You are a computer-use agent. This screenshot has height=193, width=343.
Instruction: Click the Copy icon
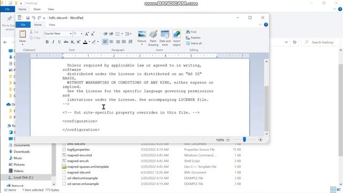pos(31,38)
